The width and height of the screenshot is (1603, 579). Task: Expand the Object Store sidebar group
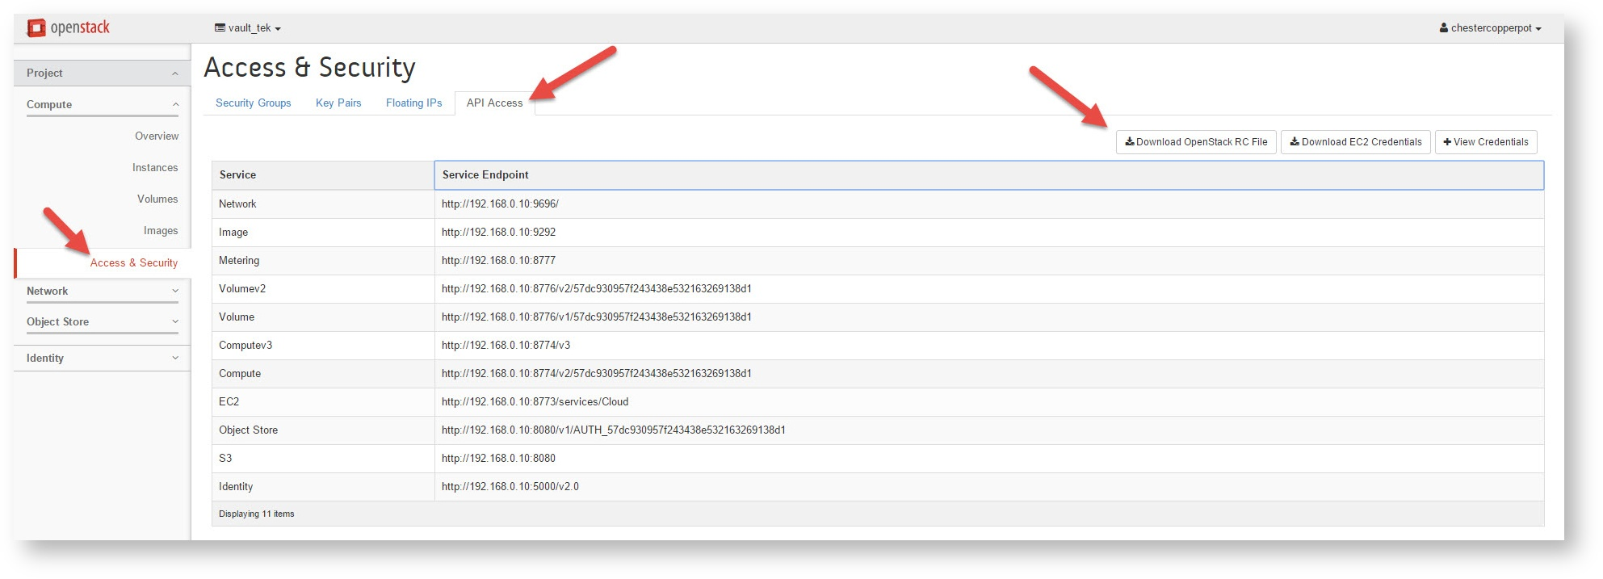[x=103, y=322]
